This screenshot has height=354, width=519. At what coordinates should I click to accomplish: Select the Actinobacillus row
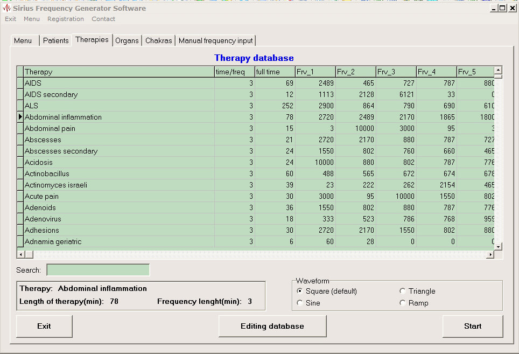point(256,173)
